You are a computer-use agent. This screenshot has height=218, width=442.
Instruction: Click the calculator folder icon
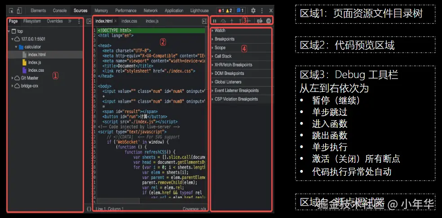(x=21, y=47)
